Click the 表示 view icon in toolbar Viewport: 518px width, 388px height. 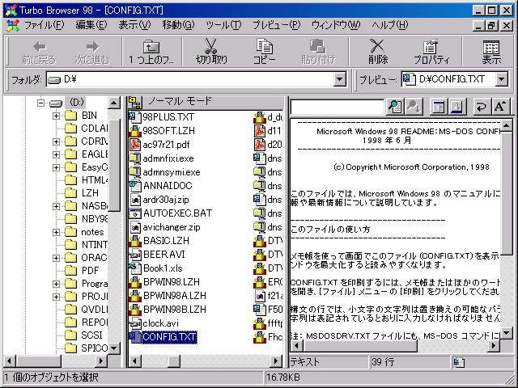coord(491,52)
